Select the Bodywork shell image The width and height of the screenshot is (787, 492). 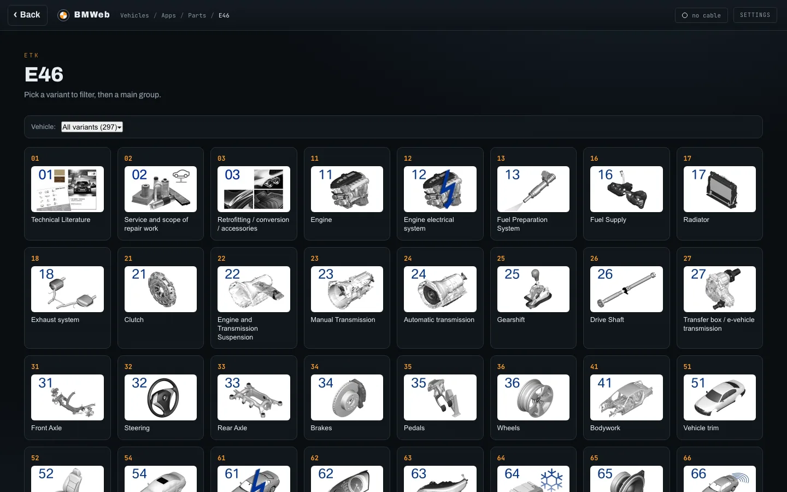[x=626, y=397]
